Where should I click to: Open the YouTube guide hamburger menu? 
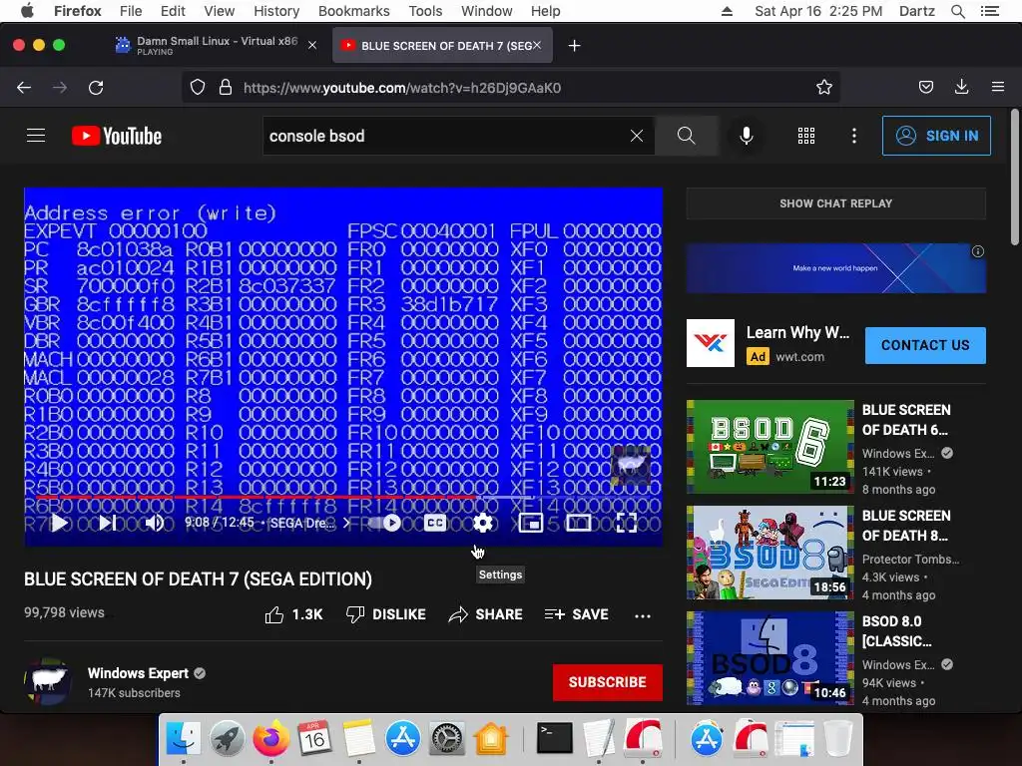(x=36, y=136)
